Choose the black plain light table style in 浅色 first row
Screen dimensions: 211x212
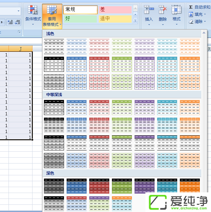click(54, 47)
